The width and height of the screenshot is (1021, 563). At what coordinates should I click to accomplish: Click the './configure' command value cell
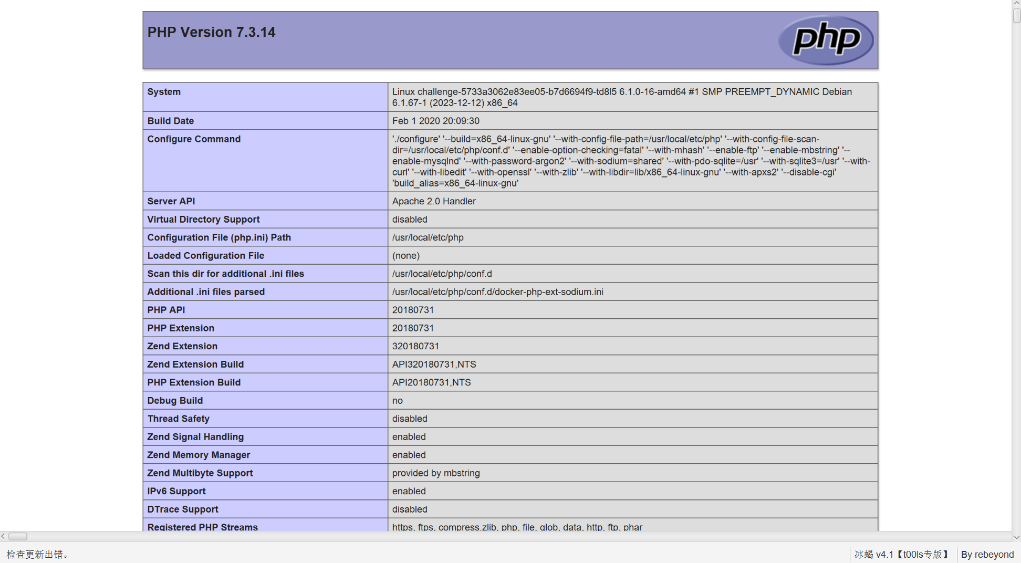click(x=632, y=161)
